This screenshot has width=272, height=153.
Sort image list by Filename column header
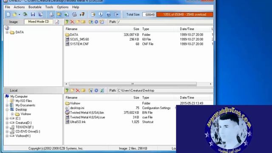tap(71, 29)
